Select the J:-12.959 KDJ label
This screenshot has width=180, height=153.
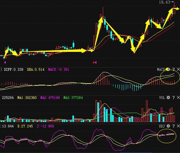pyautogui.click(x=45, y=126)
